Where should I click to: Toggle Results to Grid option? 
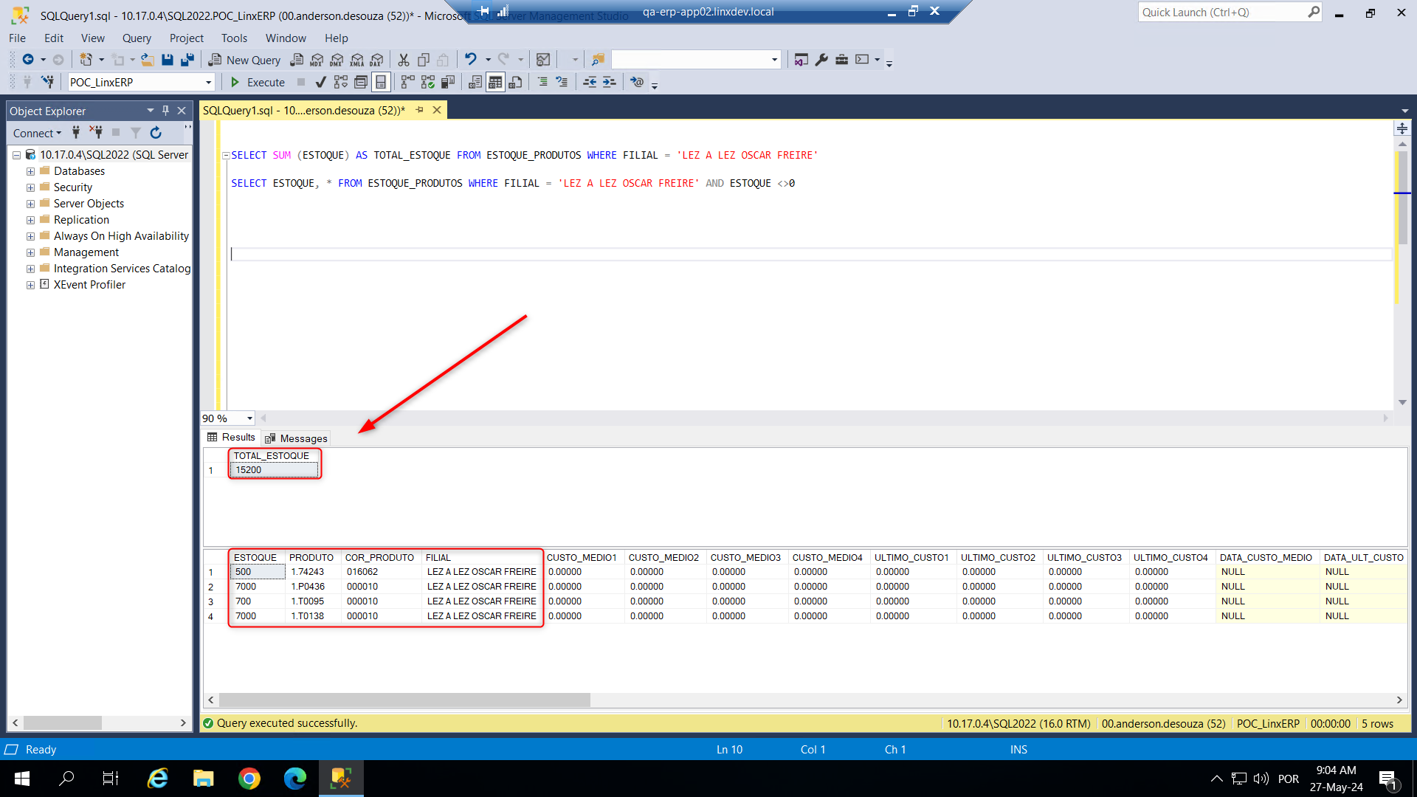coord(495,82)
